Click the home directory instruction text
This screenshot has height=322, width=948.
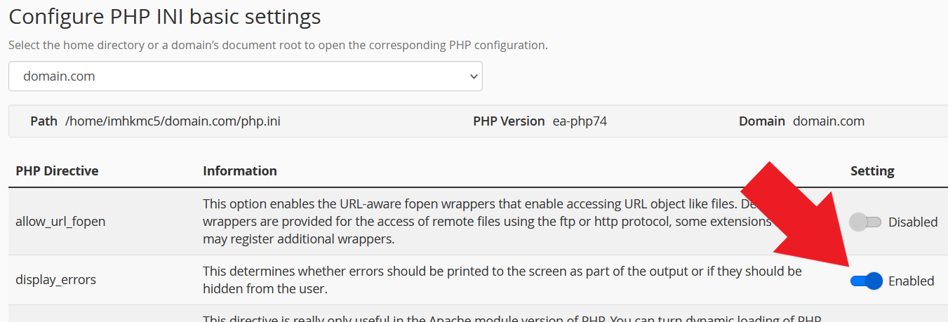coord(278,45)
